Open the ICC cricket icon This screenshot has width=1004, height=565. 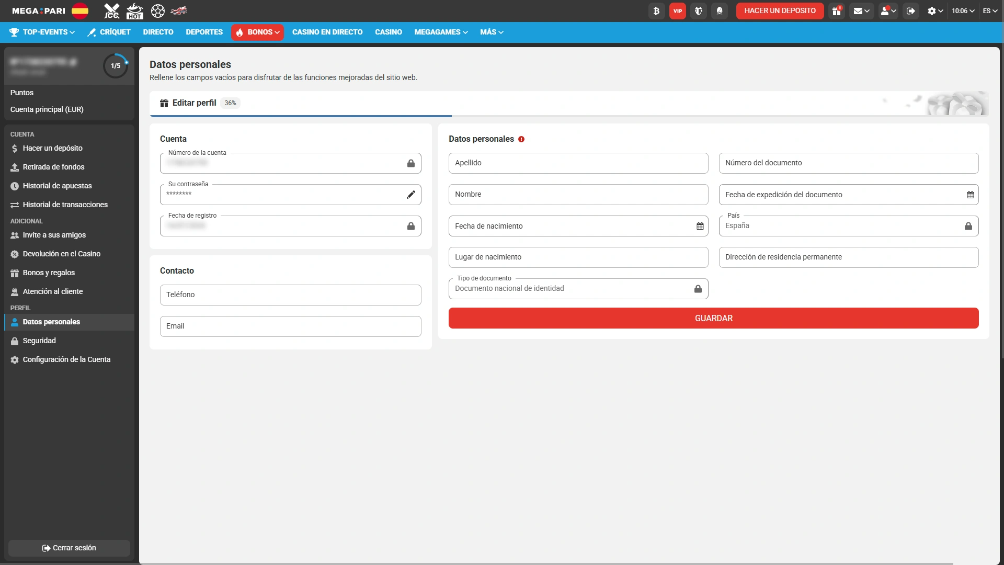click(x=111, y=10)
